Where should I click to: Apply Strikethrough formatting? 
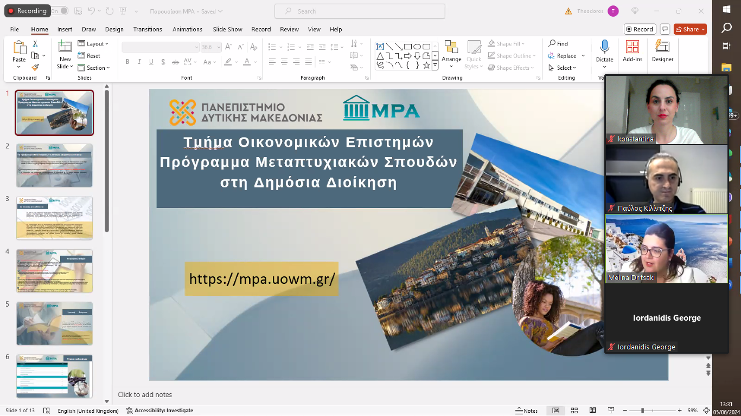[176, 62]
